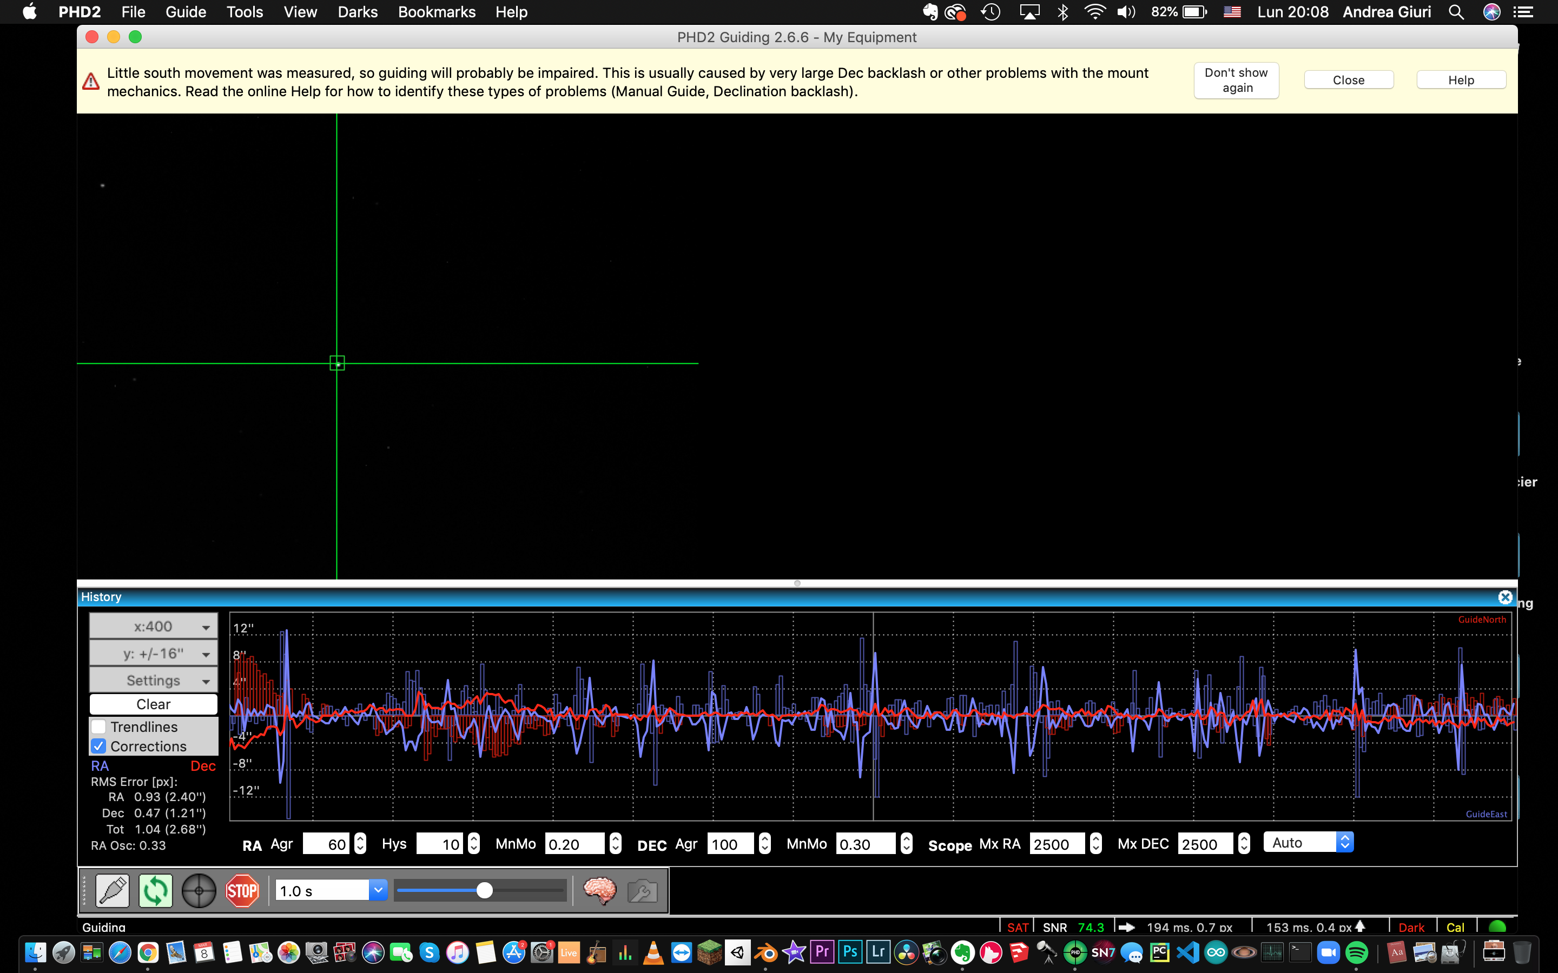Open the File menu
1558x973 pixels.
(x=133, y=11)
